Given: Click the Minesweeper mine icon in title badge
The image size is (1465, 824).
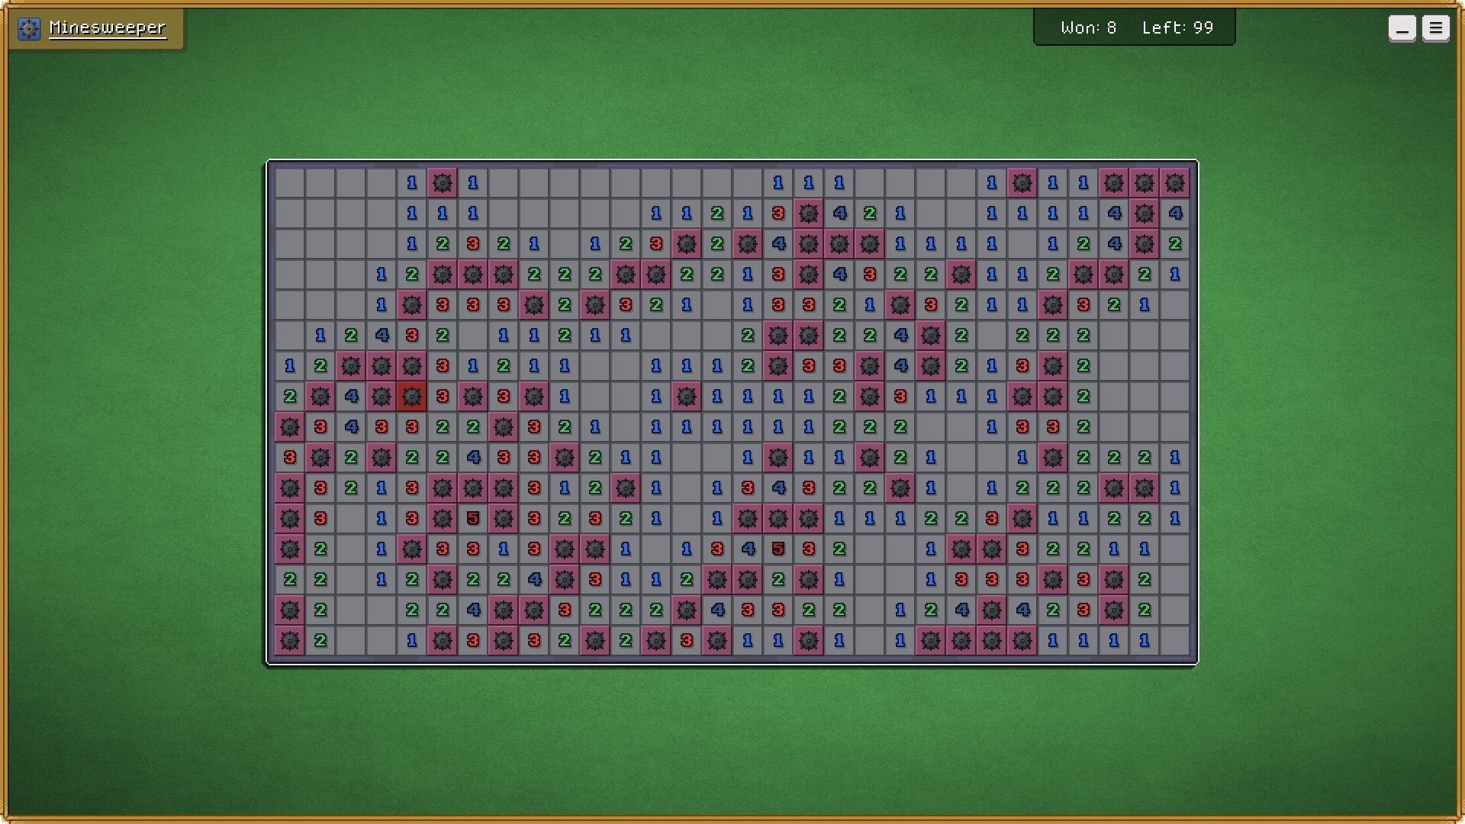Looking at the screenshot, I should pyautogui.click(x=29, y=29).
